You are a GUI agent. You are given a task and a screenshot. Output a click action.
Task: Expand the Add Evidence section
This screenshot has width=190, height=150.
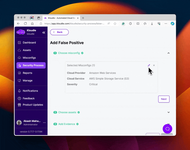168,124
